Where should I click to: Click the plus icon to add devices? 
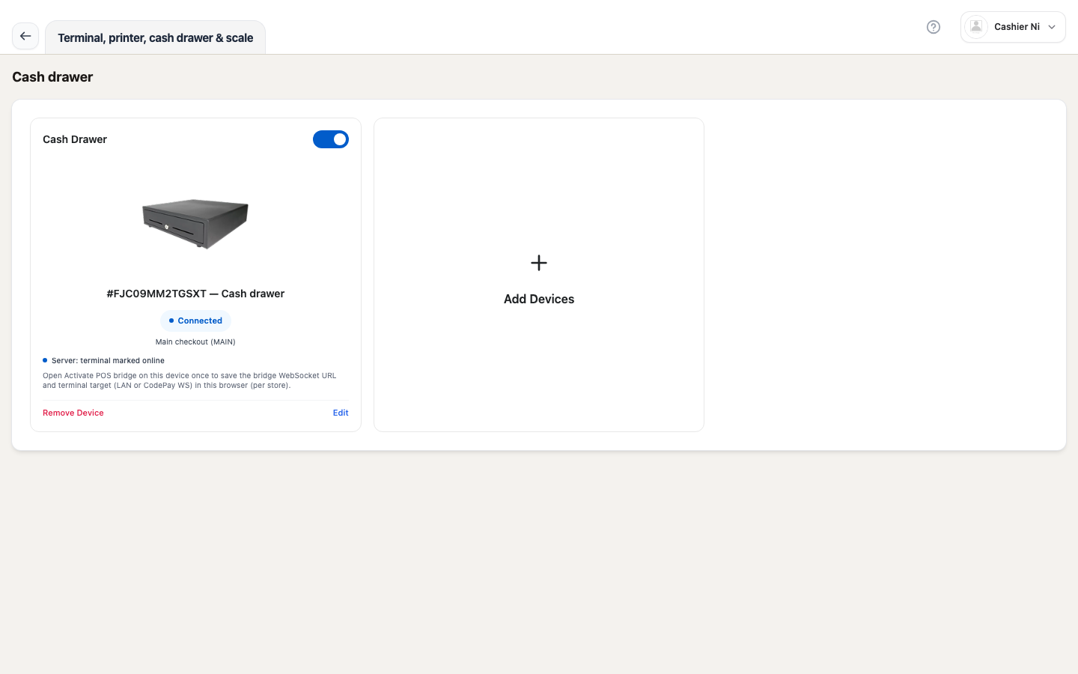(539, 263)
